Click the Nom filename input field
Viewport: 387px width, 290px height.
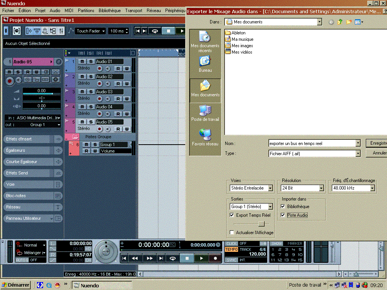(312, 143)
